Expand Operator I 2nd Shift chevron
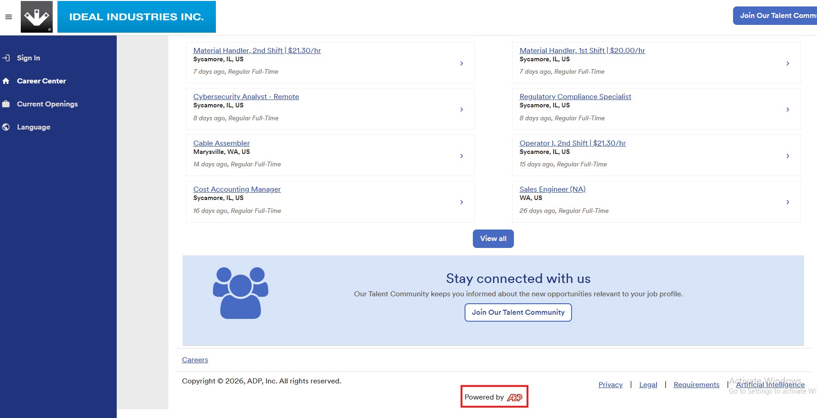The image size is (817, 418). point(787,156)
